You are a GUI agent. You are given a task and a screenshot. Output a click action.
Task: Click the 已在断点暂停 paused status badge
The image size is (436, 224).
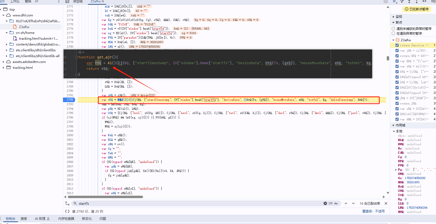pyautogui.click(x=417, y=9)
